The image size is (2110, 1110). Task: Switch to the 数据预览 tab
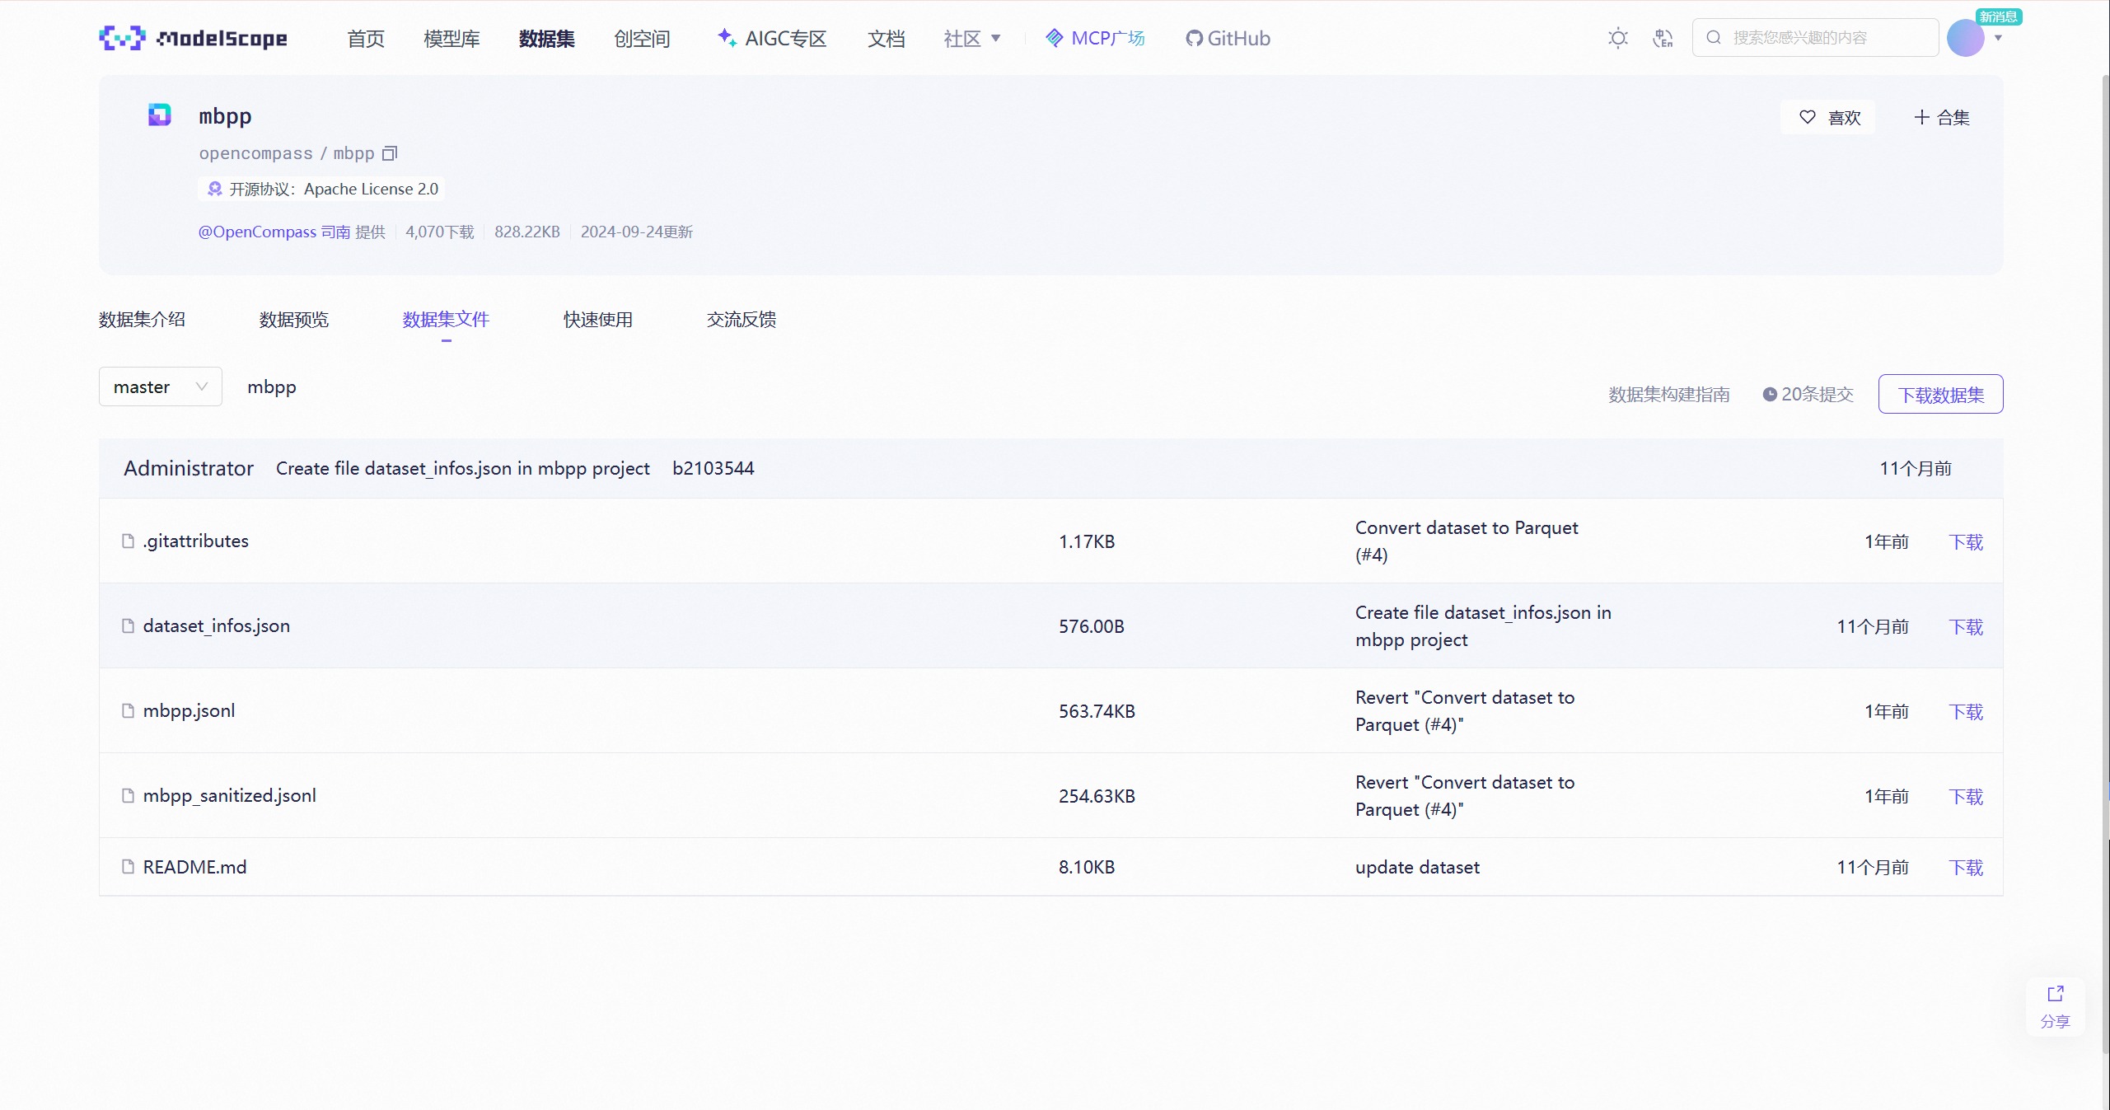click(294, 319)
